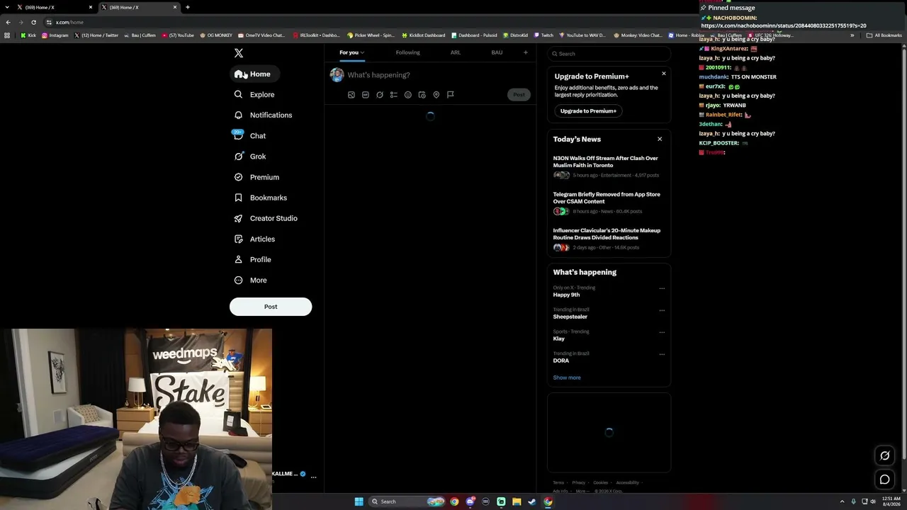907x510 pixels.
Task: Open options for Happy 9th trend
Action: (x=662, y=288)
